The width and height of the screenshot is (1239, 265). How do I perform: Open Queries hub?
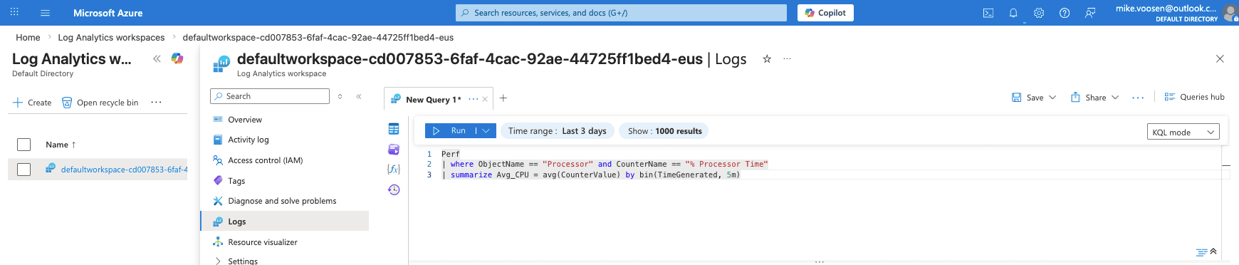(x=1194, y=97)
